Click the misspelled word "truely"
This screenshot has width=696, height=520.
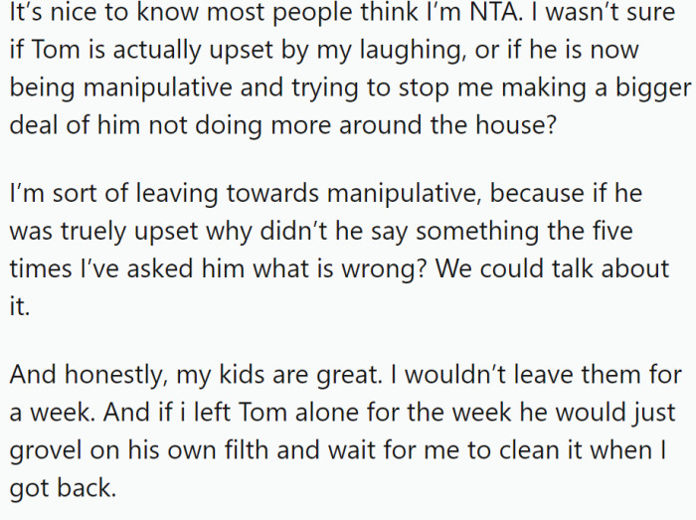(93, 233)
